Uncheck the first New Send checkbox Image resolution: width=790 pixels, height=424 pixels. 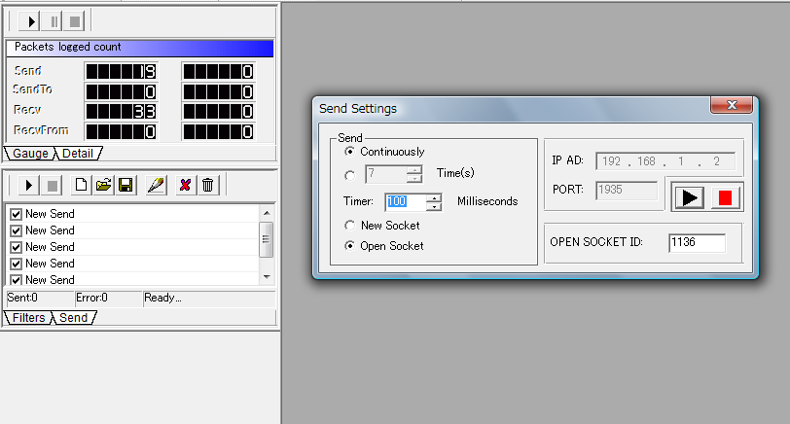(16, 214)
